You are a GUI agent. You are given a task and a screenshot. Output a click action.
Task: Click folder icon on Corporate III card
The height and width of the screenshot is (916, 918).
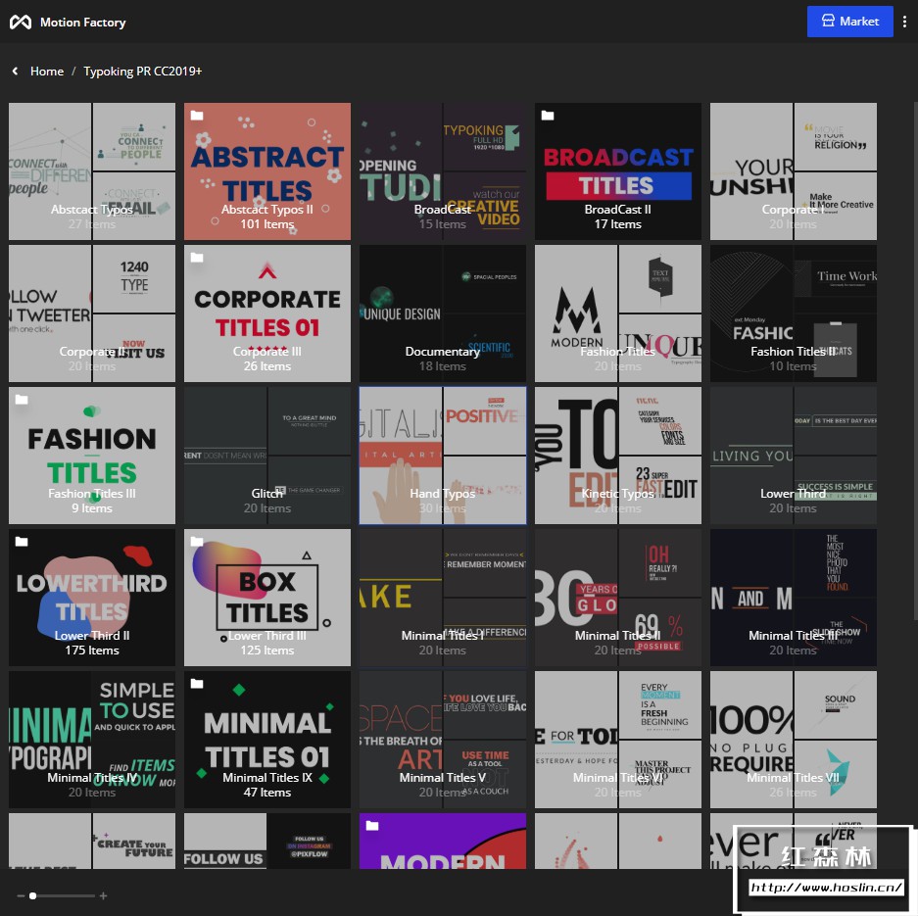coord(197,258)
